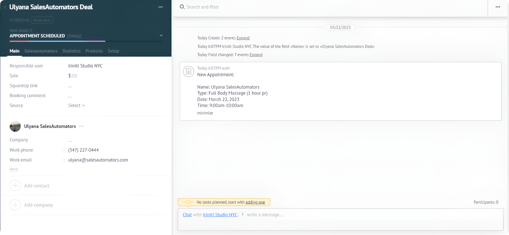Click the circle icon next to Work email

click(x=64, y=160)
